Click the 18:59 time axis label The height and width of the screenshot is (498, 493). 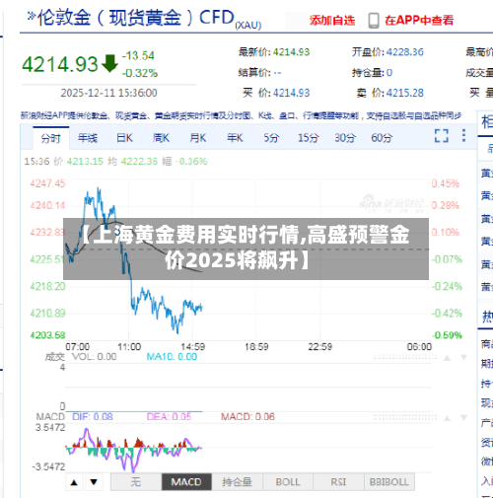tap(256, 347)
